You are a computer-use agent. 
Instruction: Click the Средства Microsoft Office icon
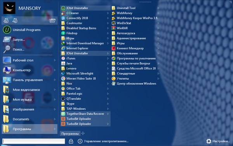(x=113, y=68)
